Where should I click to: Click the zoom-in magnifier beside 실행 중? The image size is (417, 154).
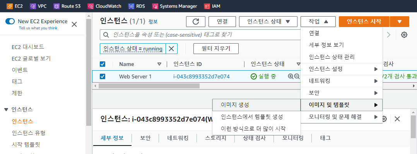291,76
